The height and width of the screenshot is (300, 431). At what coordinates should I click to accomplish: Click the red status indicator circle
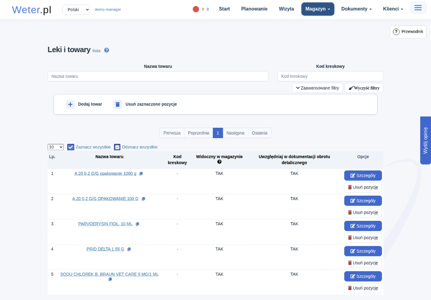(196, 9)
